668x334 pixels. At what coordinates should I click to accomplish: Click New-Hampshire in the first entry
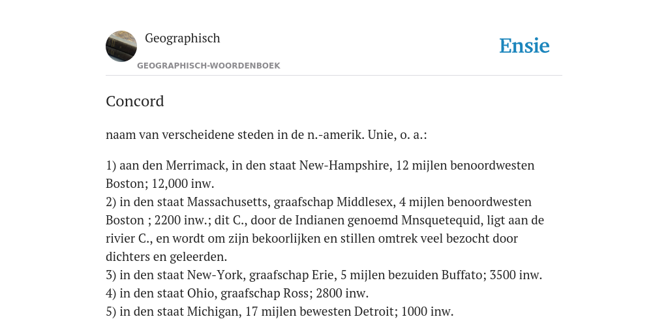click(x=344, y=165)
